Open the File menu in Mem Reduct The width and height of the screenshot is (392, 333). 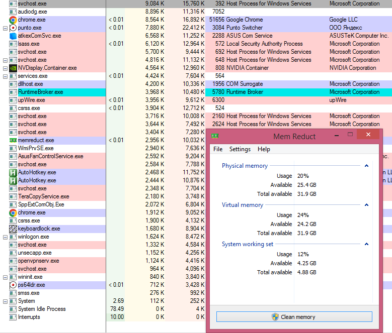click(x=218, y=149)
